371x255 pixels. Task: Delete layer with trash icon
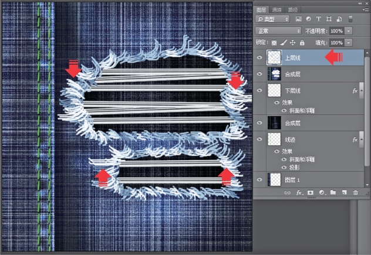355,192
